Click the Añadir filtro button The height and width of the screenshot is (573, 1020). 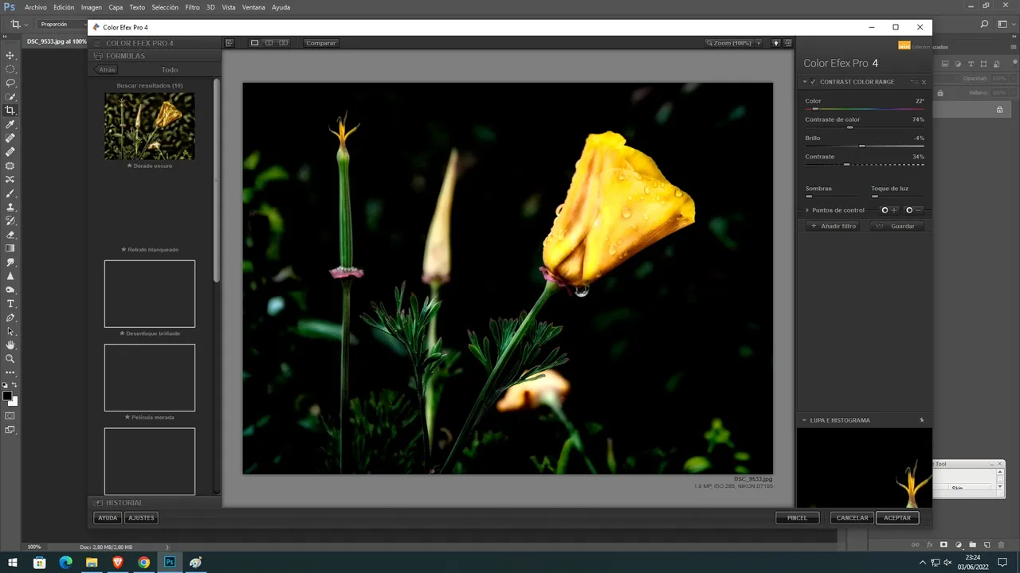834,226
